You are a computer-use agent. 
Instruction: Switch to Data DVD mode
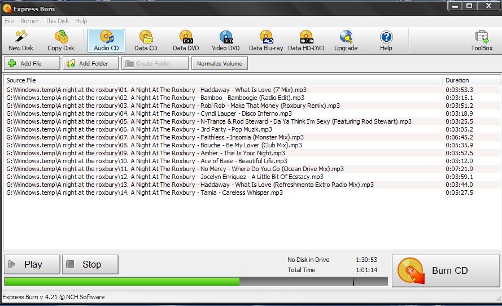pyautogui.click(x=186, y=41)
